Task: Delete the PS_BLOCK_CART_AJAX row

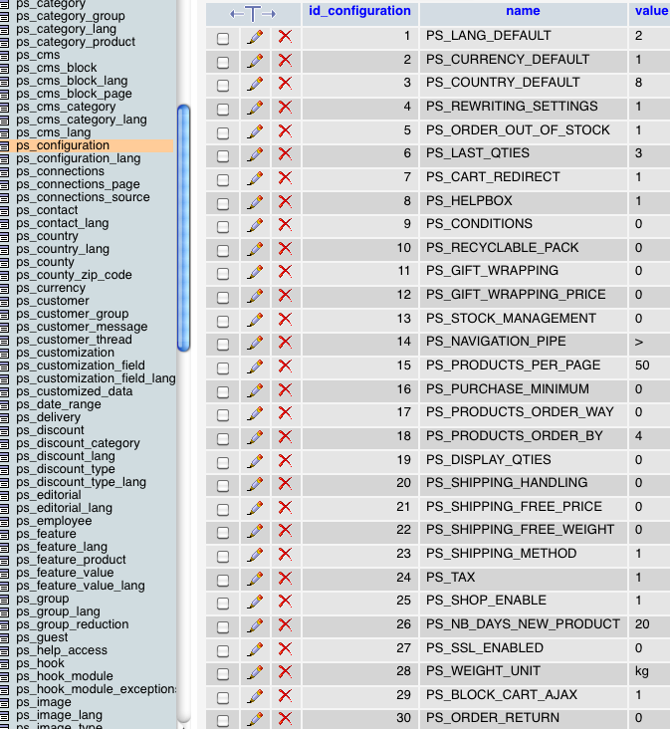Action: point(286,696)
